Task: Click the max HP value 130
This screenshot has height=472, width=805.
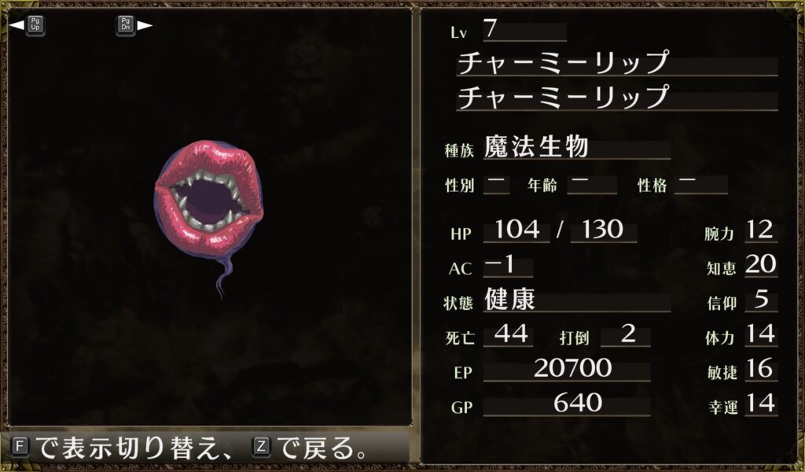Action: 603,230
